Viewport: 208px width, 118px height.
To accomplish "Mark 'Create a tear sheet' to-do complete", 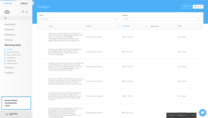I will (x=40, y=67).
